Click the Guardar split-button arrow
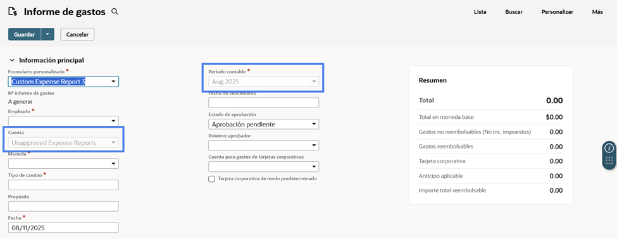Screen dimensions: 617x239 pyautogui.click(x=47, y=34)
